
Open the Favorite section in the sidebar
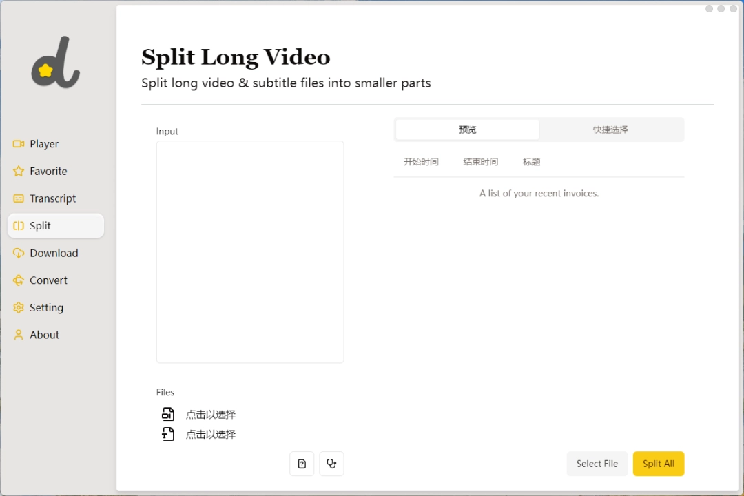tap(48, 171)
